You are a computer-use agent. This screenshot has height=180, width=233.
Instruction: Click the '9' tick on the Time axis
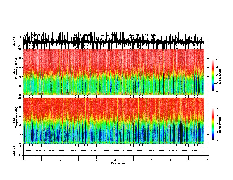click(x=188, y=161)
